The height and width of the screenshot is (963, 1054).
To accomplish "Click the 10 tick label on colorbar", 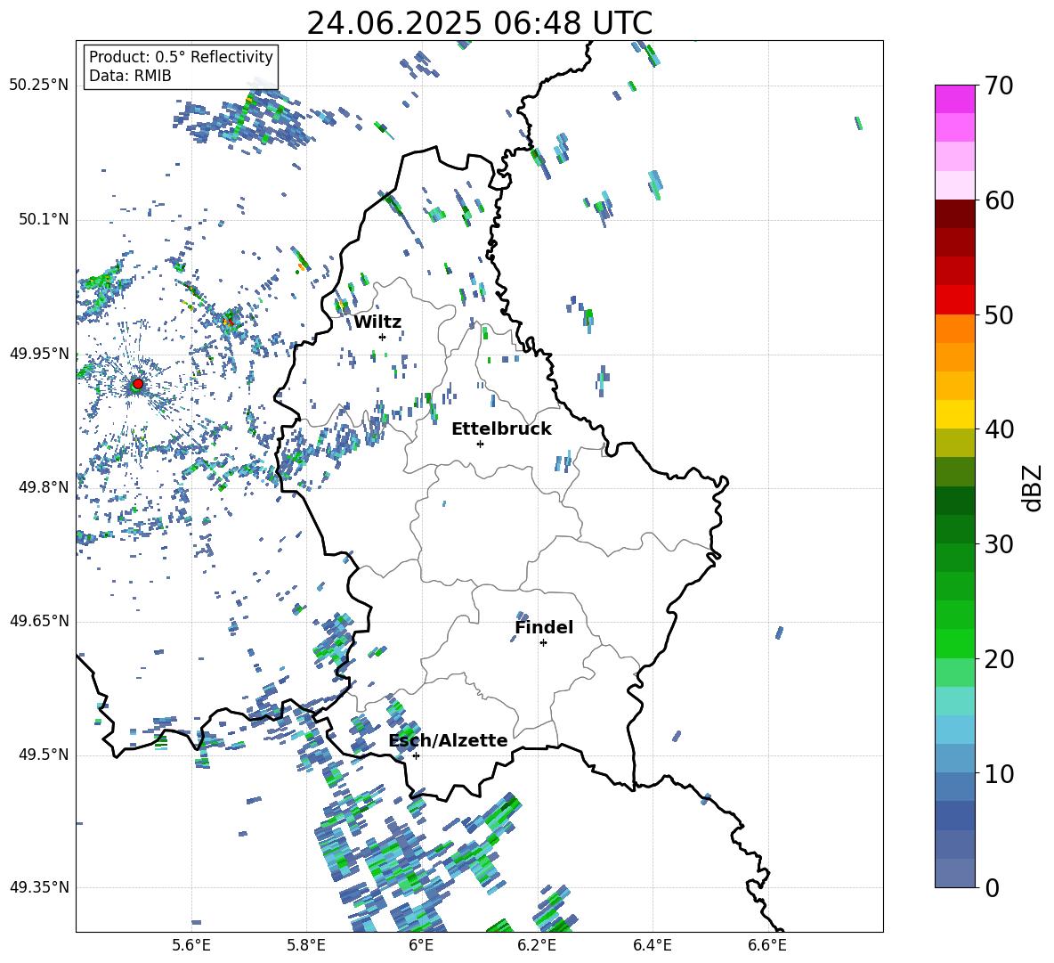I will click(999, 774).
